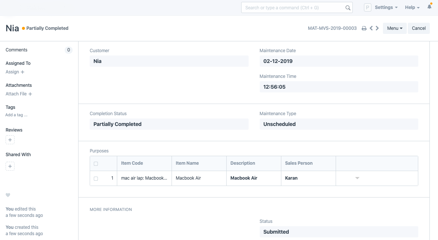438x240 pixels.
Task: Expand row 1 dropdown arrow in Purposes table
Action: [357, 178]
